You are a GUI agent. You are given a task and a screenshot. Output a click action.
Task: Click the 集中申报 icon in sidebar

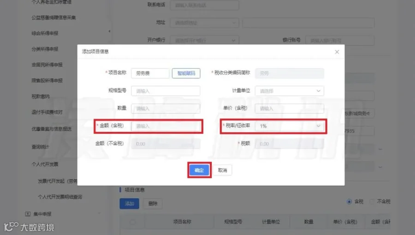[28, 214]
